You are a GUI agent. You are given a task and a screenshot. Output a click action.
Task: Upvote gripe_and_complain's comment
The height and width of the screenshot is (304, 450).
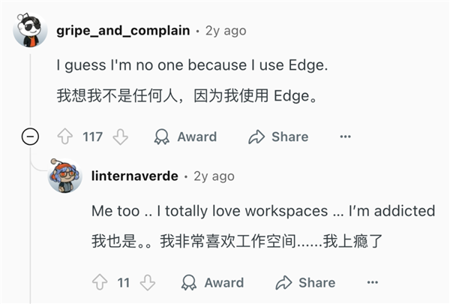[65, 137]
